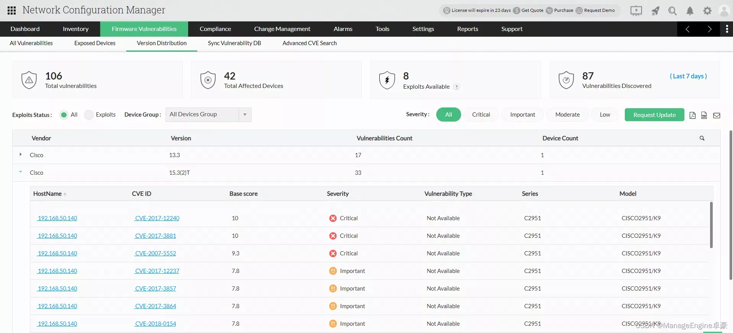The width and height of the screenshot is (733, 333).
Task: Click the Last 7 days link
Action: point(688,76)
